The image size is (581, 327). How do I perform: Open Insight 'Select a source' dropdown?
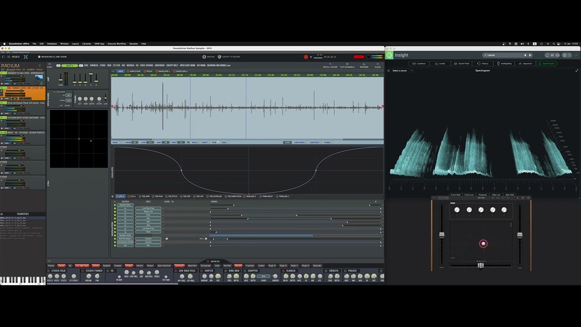pyautogui.click(x=403, y=70)
